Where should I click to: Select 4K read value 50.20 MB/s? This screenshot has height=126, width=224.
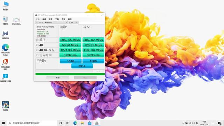tap(70, 45)
